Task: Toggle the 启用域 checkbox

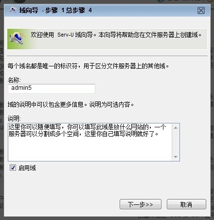Action: click(x=13, y=167)
